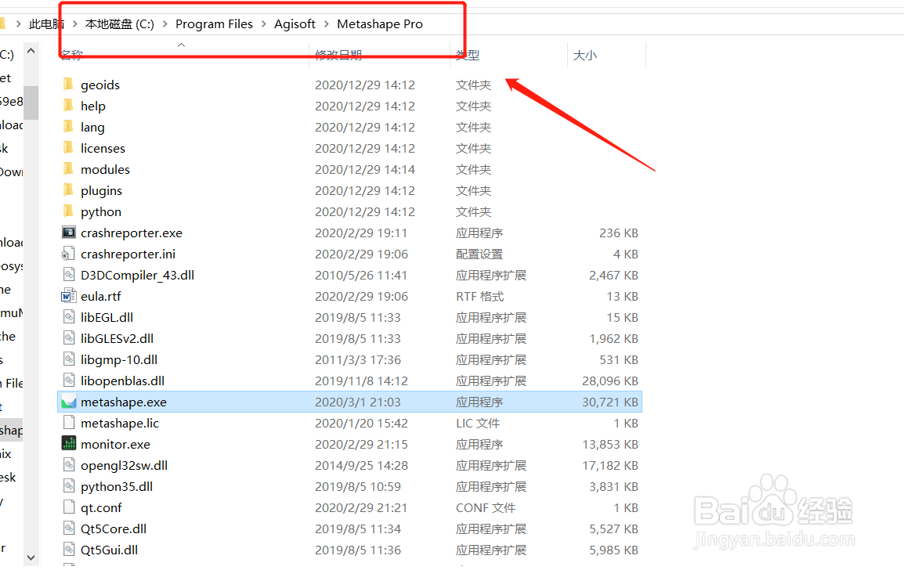Viewport: 904px width, 570px height.
Task: Select the modules folder name
Action: pos(106,169)
